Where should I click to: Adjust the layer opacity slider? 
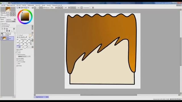click(11, 22)
